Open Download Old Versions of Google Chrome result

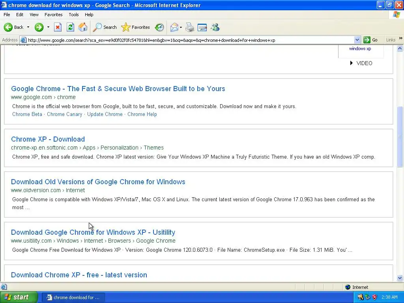coord(98,181)
